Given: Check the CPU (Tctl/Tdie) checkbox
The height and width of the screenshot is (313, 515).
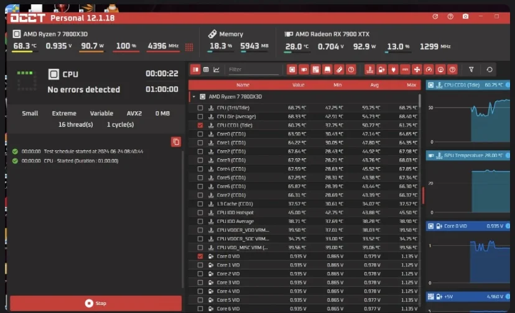Looking at the screenshot, I should [x=200, y=107].
